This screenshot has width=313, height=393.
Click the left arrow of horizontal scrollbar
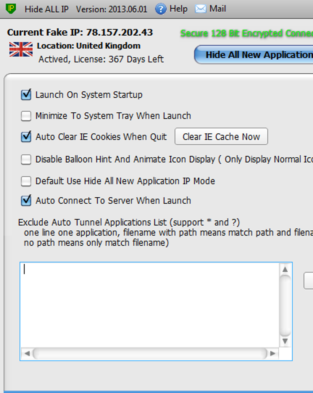pos(27,353)
